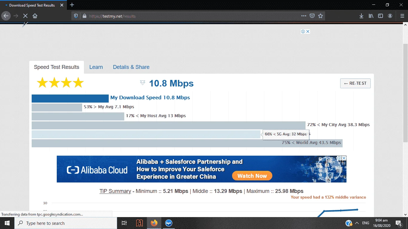This screenshot has width=408, height=229.
Task: Click the download arrow icon beside 10.8 Mbps
Action: click(x=142, y=83)
